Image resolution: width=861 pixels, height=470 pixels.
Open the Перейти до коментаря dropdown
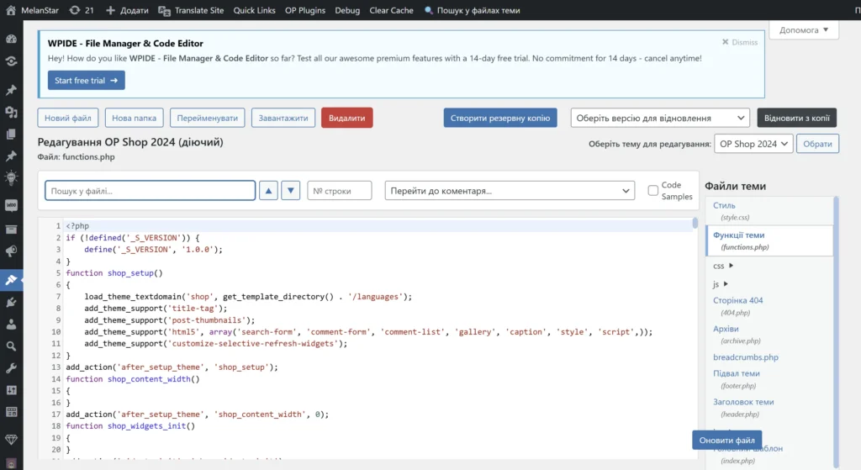pyautogui.click(x=510, y=191)
